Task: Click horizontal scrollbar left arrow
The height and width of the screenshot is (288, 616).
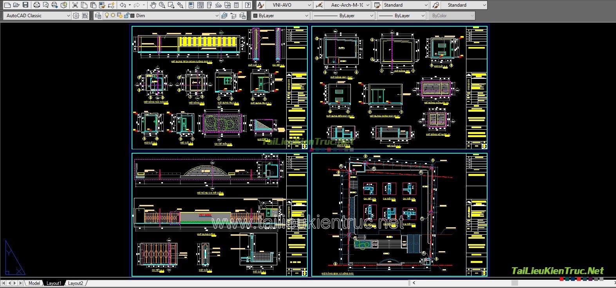Action: 414,283
